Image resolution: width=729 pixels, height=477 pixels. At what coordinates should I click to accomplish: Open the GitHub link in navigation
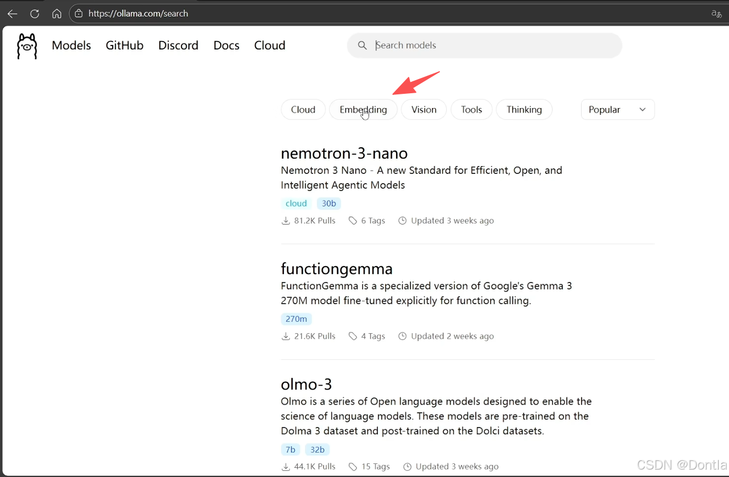coord(125,45)
